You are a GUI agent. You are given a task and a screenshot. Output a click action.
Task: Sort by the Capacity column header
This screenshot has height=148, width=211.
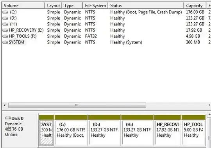(195, 5)
